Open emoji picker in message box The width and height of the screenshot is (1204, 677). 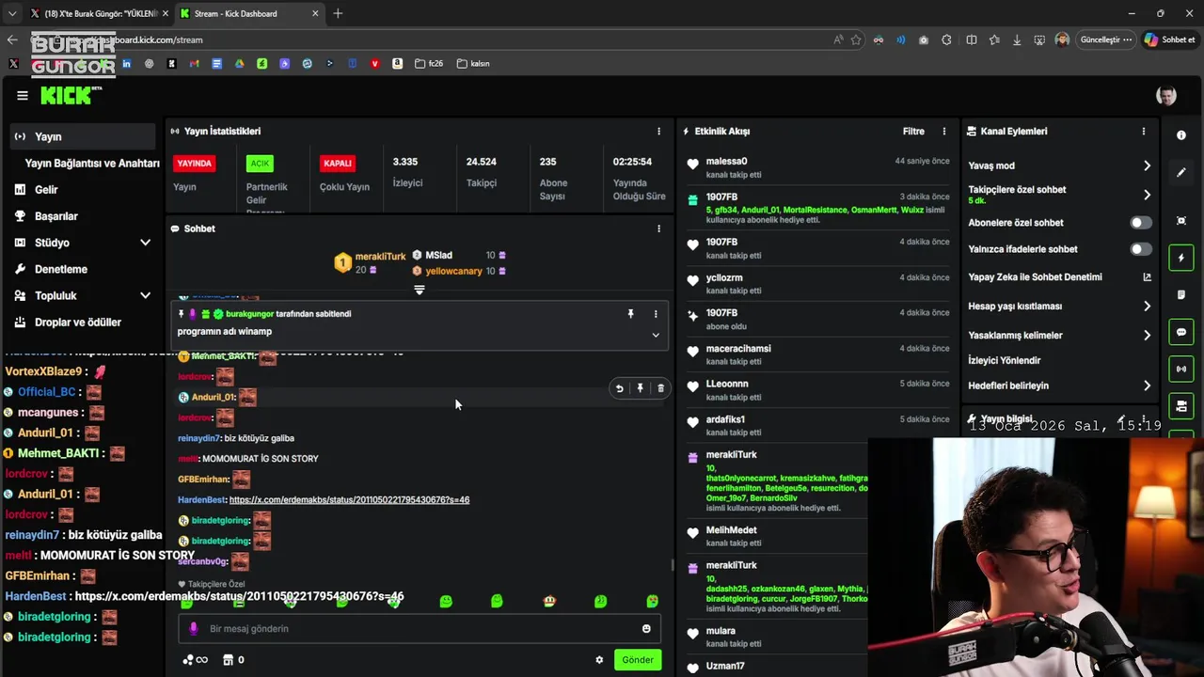coord(646,629)
